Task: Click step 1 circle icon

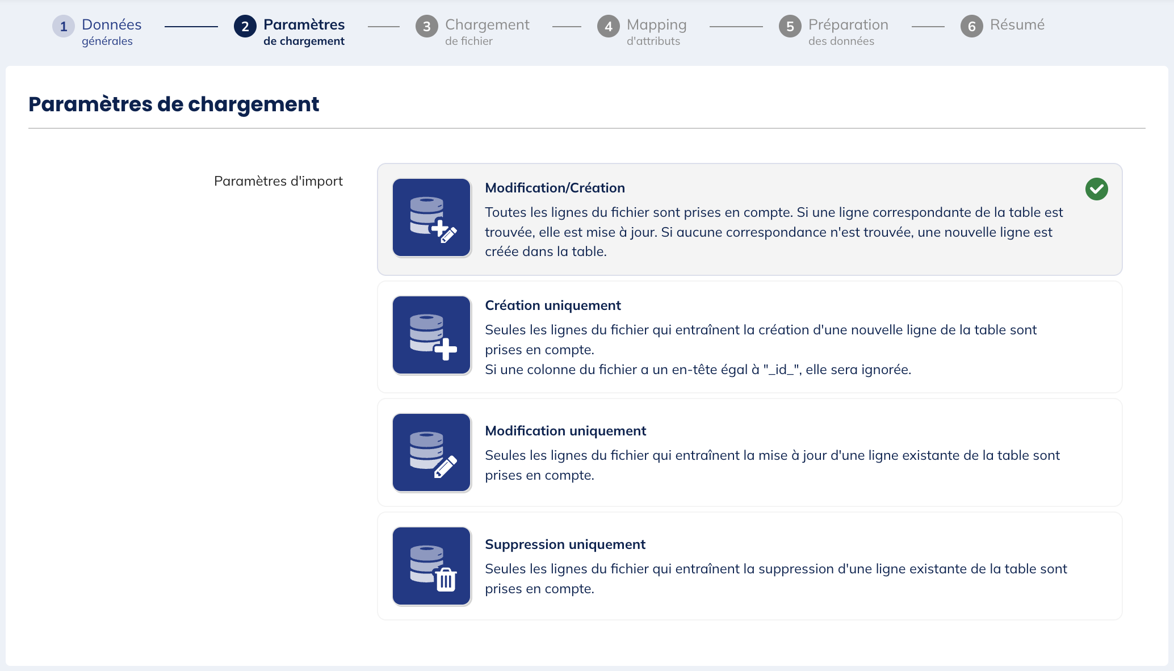Action: (x=64, y=26)
